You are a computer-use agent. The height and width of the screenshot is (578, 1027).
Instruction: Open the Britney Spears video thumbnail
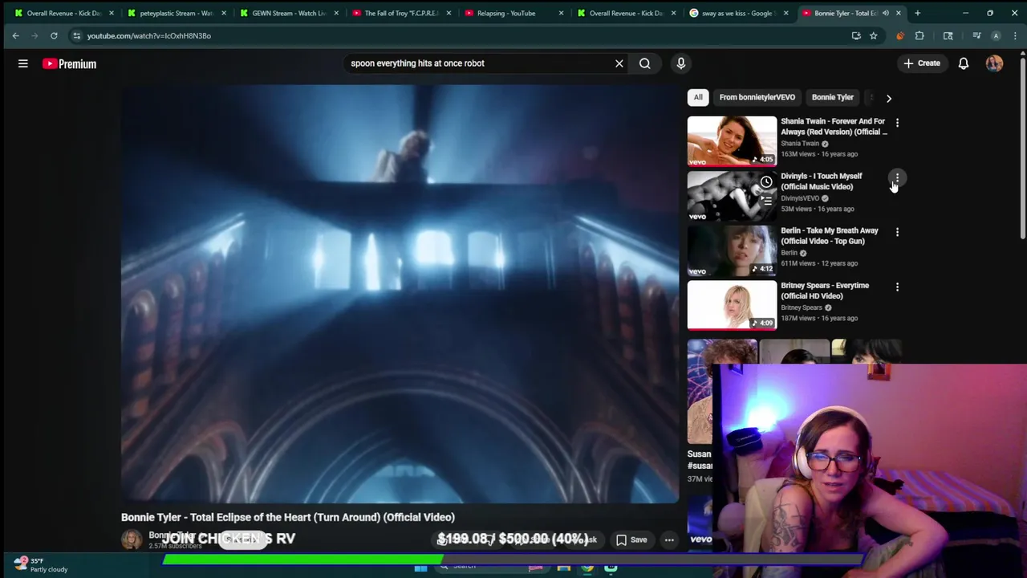[732, 305]
